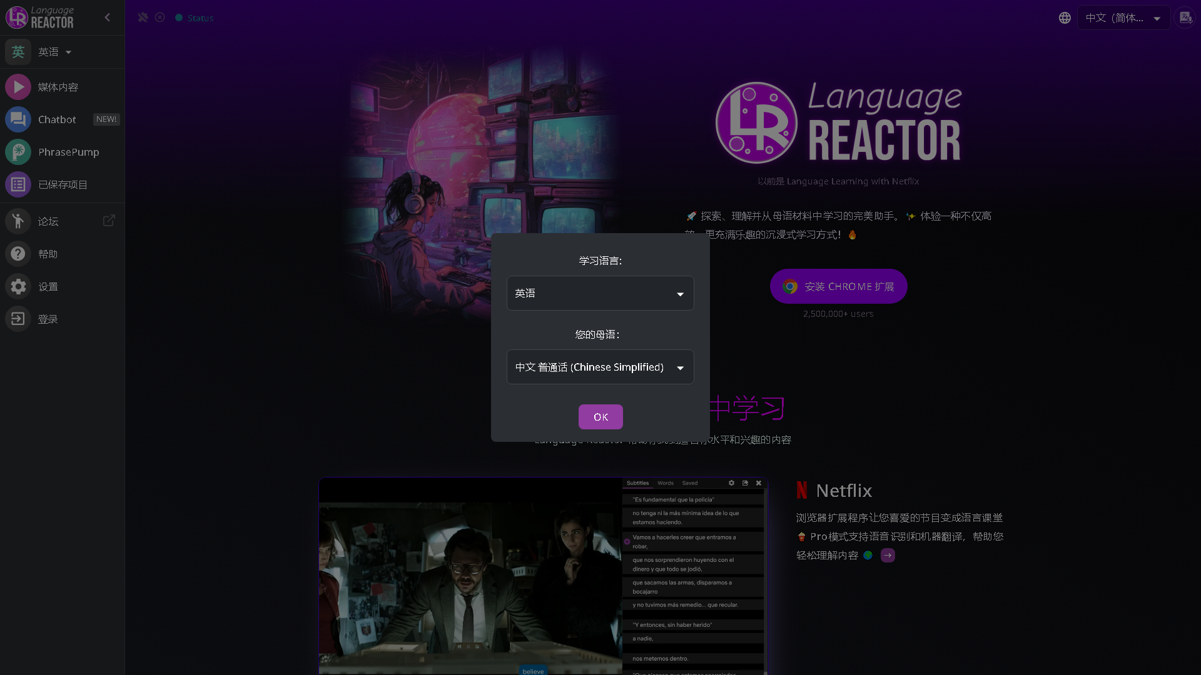Open the 帮助 entry in the sidebar
The image size is (1201, 675).
point(18,254)
